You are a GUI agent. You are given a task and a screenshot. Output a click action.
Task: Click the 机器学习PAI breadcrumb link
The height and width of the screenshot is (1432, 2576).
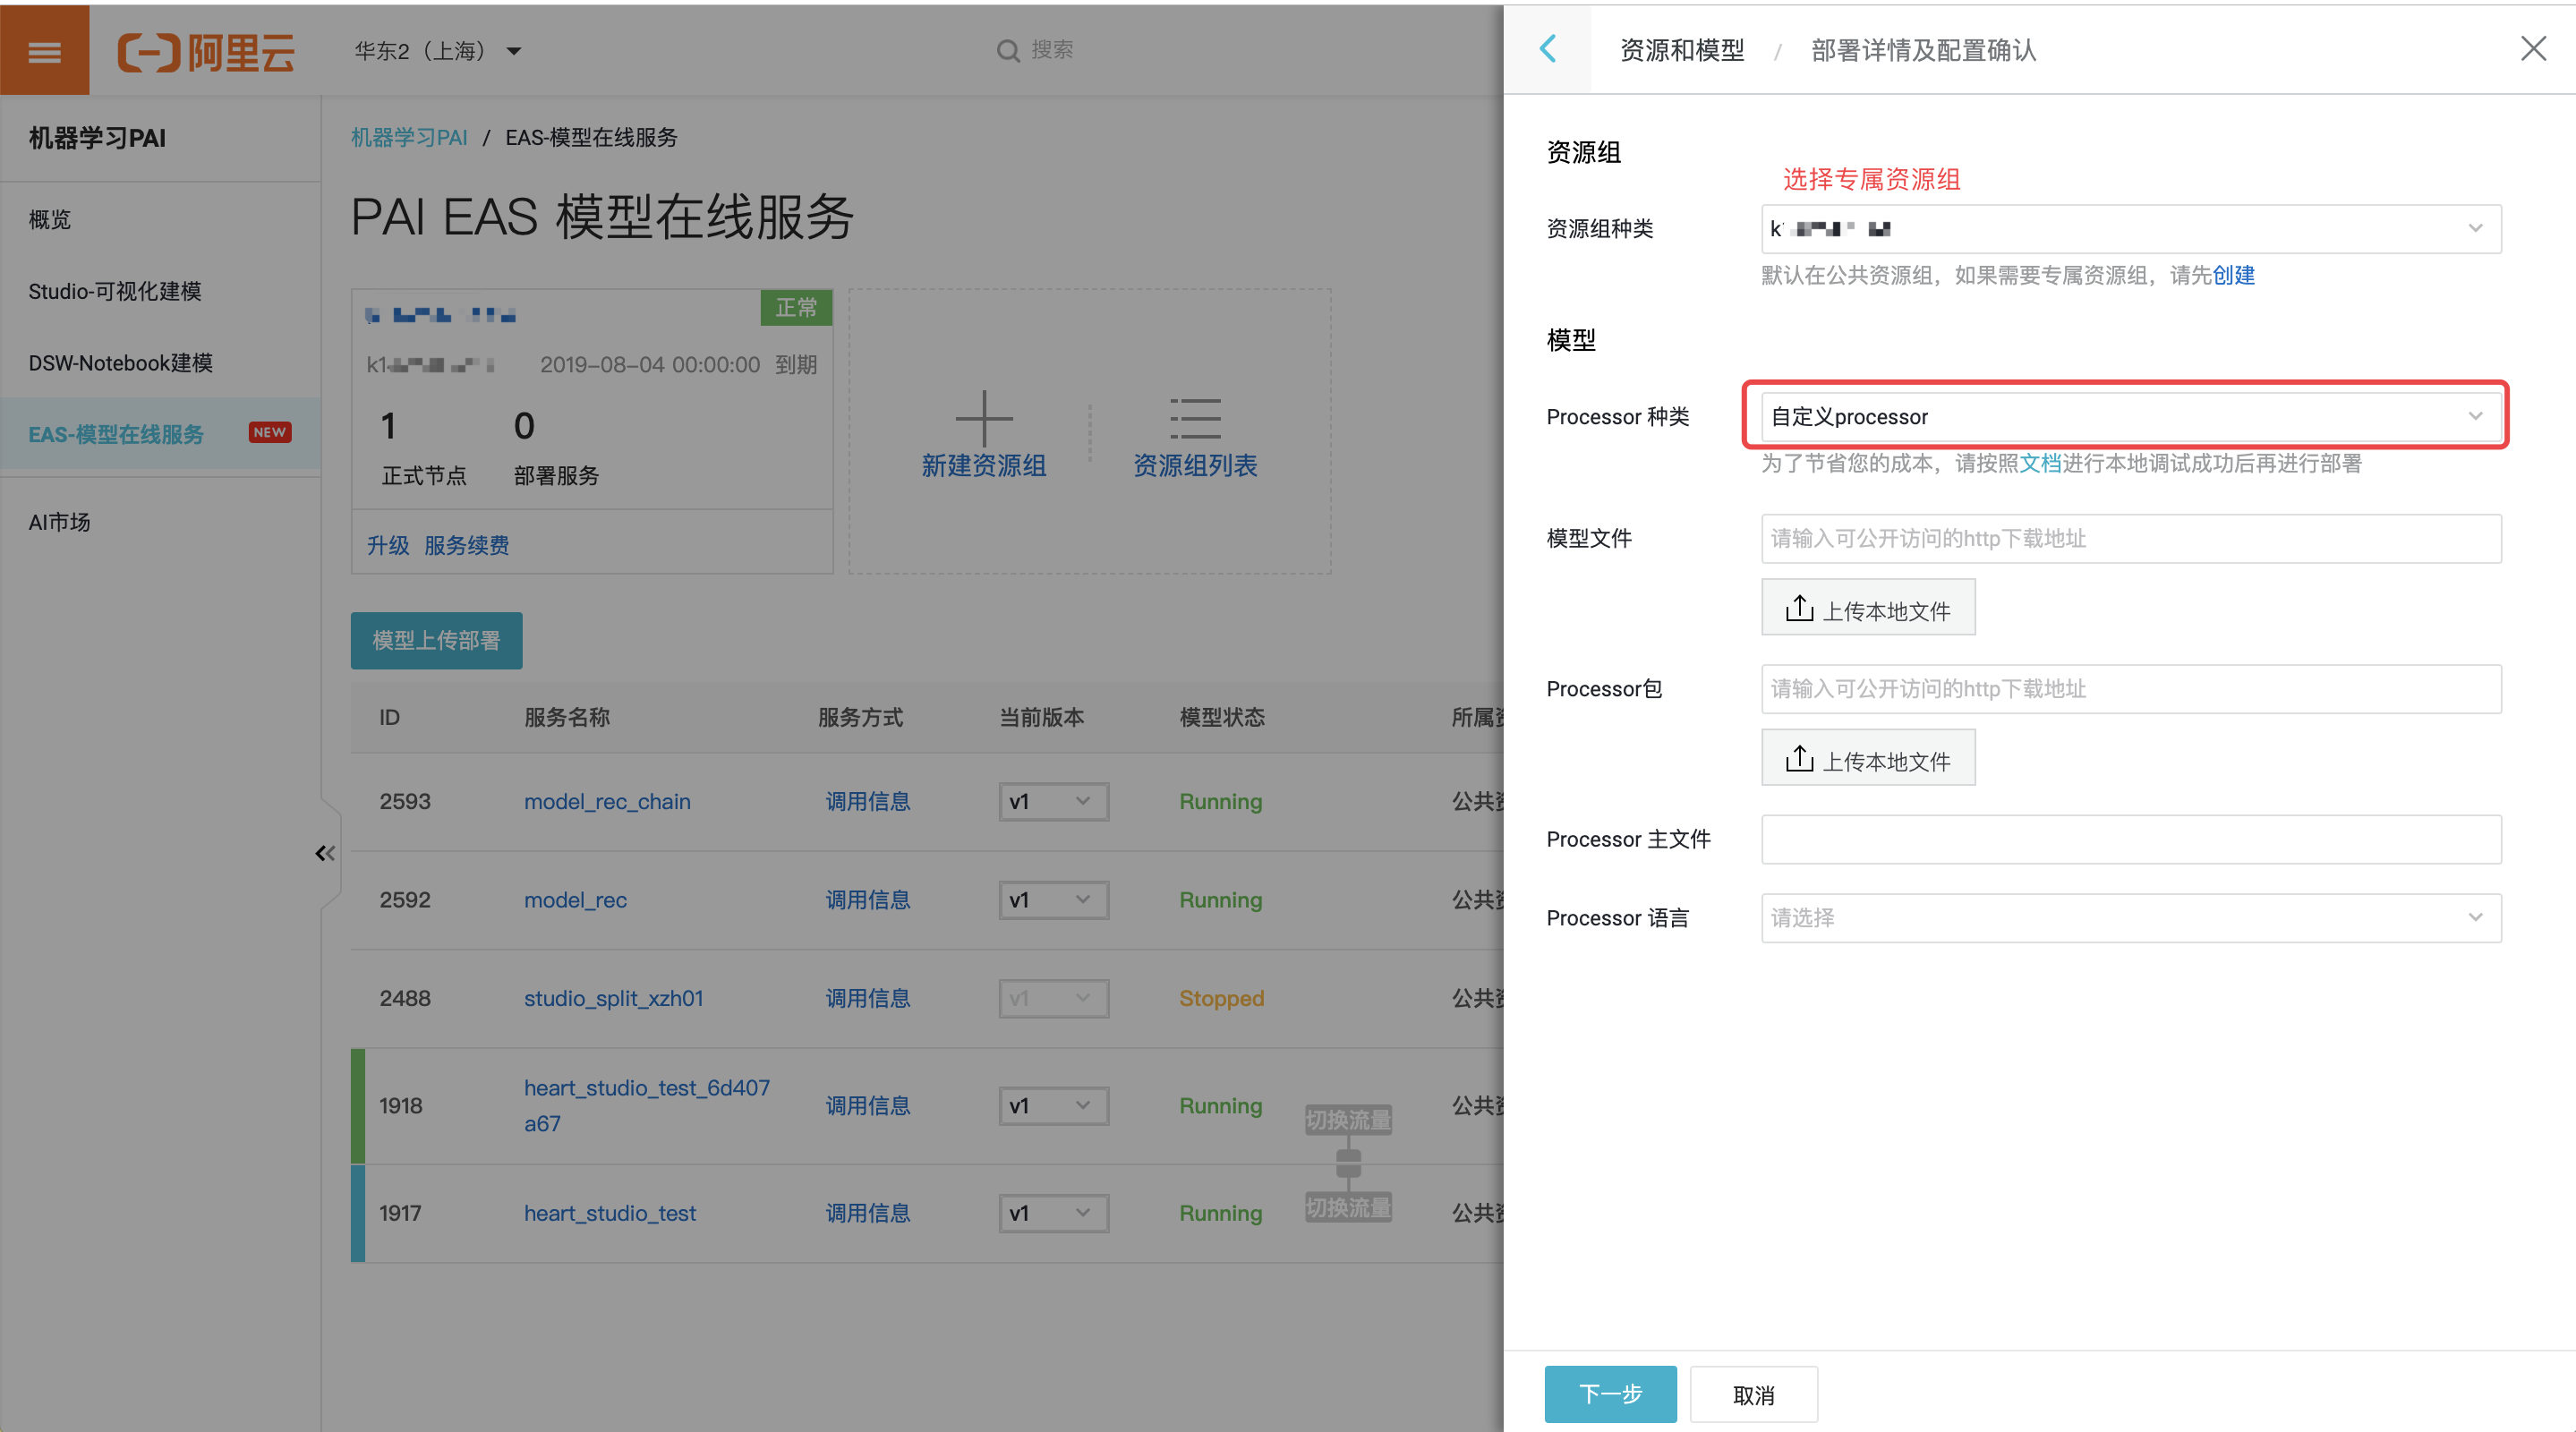point(409,137)
